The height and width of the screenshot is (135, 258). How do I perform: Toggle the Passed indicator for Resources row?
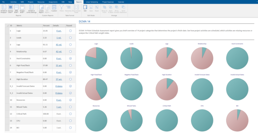pyautogui.click(x=70, y=100)
